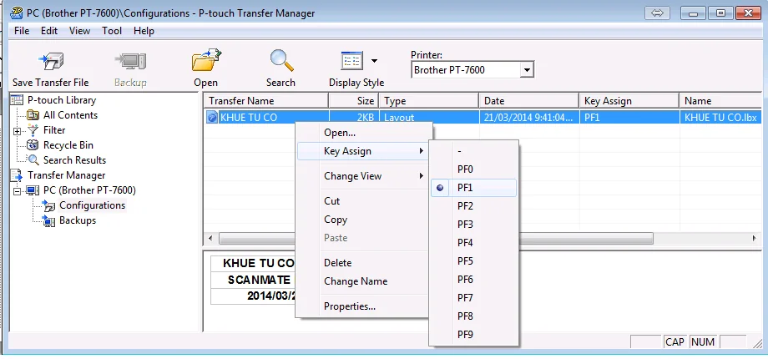
Task: Open the Backups folder in tree
Action: click(77, 220)
